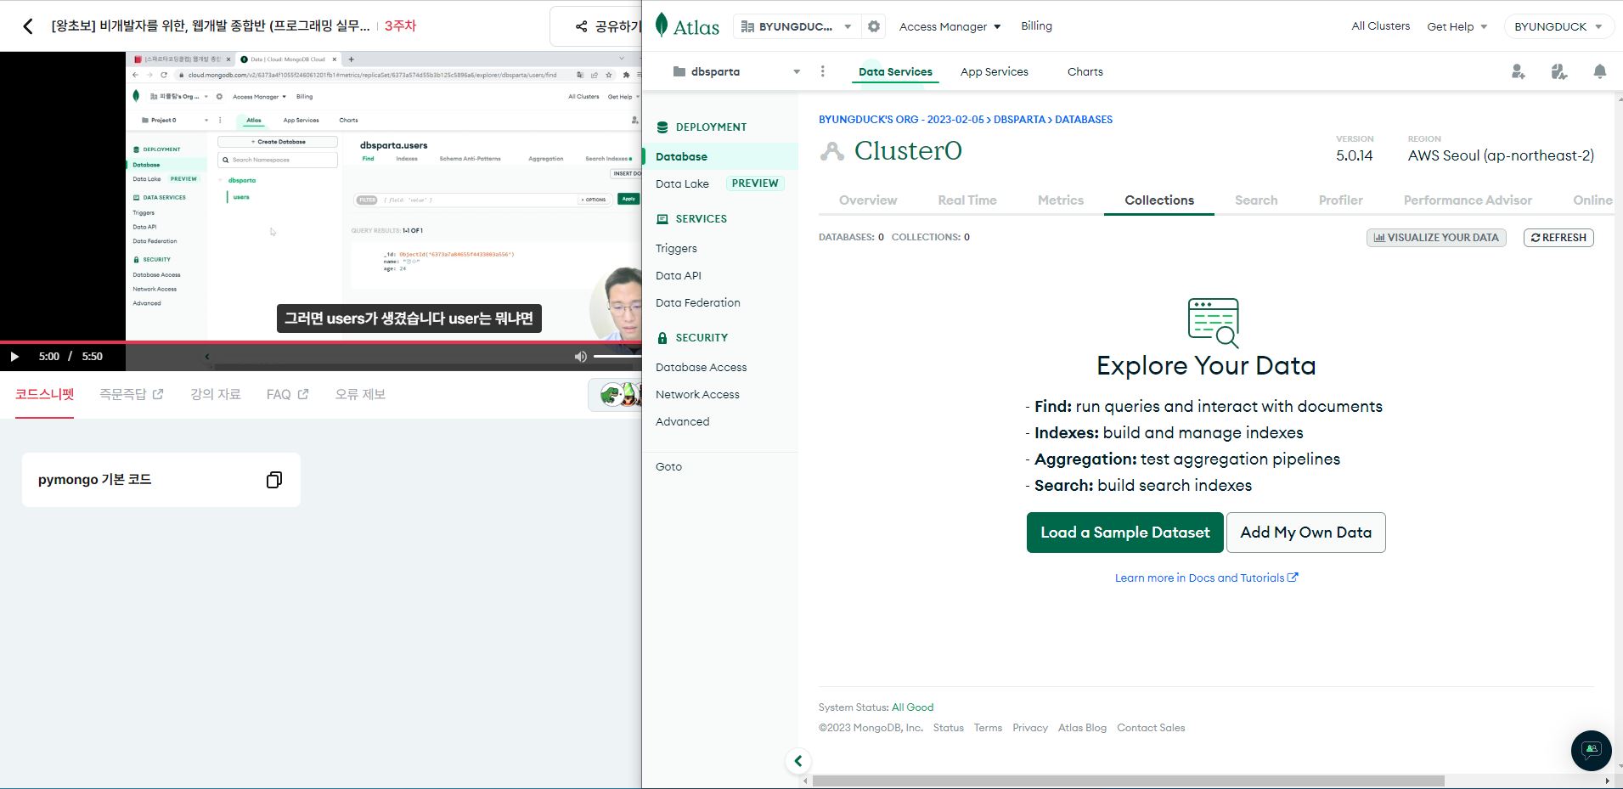Expand the dbsparta project dropdown
The height and width of the screenshot is (789, 1623).
(735, 72)
